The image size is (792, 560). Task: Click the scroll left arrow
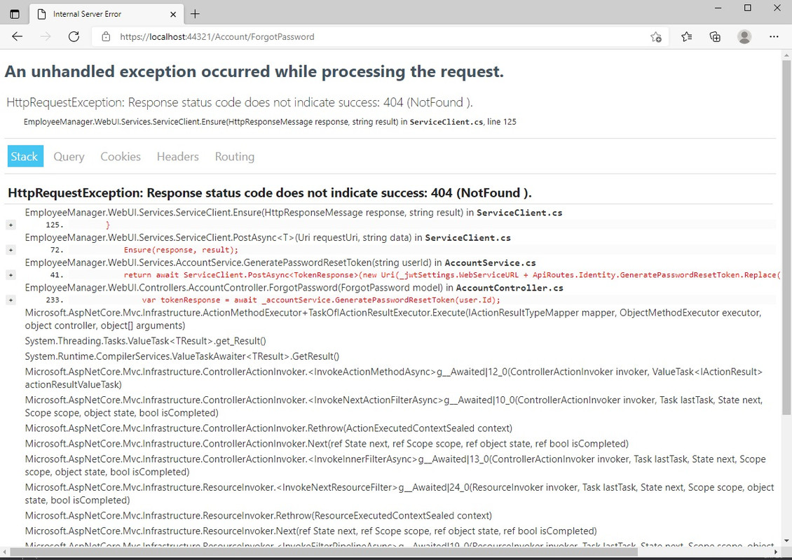(x=4, y=552)
